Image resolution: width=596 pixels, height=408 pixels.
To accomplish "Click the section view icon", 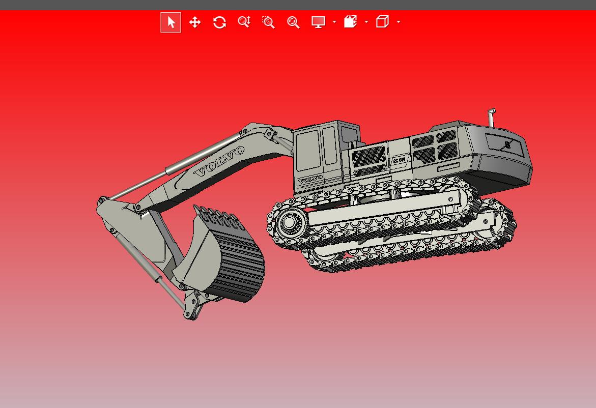I will (x=350, y=22).
